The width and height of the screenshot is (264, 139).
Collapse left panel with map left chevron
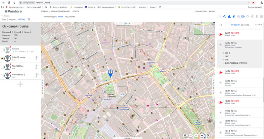click(x=43, y=80)
